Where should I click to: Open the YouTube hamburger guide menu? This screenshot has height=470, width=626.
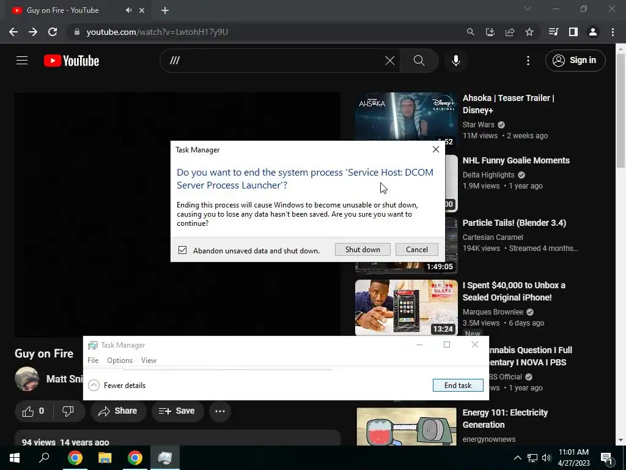coord(22,61)
